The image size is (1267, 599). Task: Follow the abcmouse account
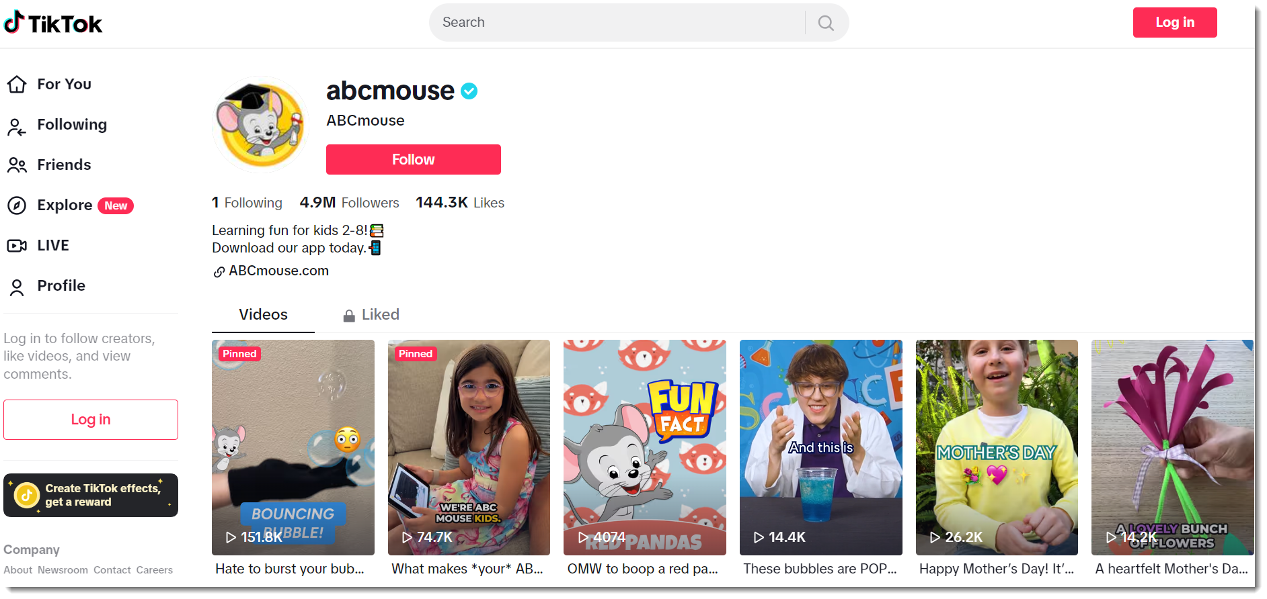tap(413, 160)
